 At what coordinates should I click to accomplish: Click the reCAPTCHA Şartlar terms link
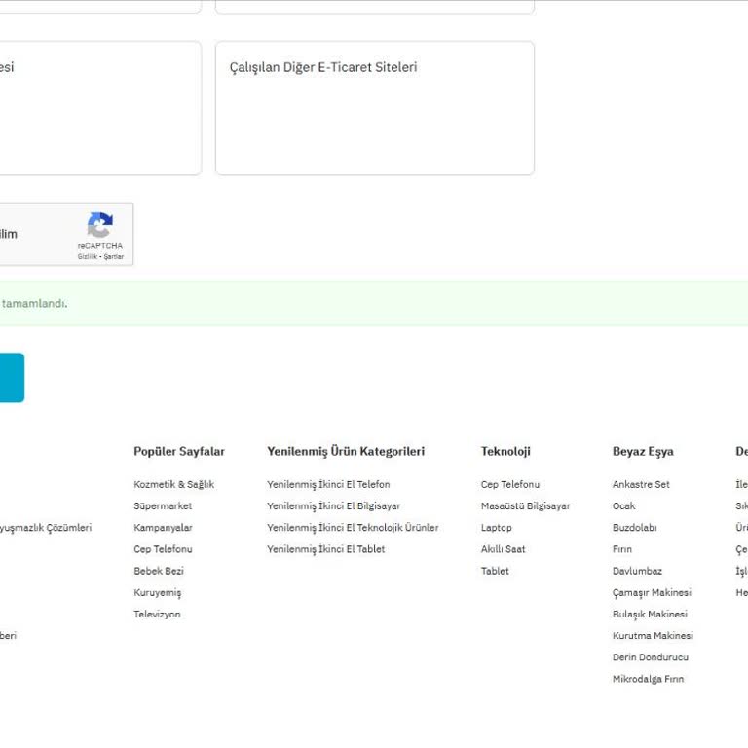pyautogui.click(x=114, y=257)
